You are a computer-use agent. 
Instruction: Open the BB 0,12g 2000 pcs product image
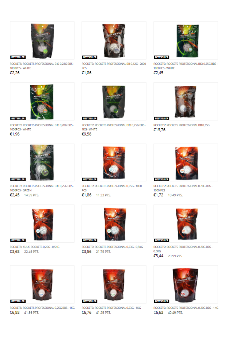114,40
